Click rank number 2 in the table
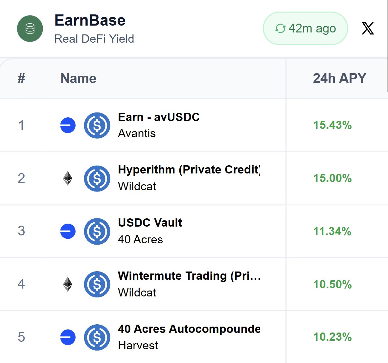 (21, 178)
